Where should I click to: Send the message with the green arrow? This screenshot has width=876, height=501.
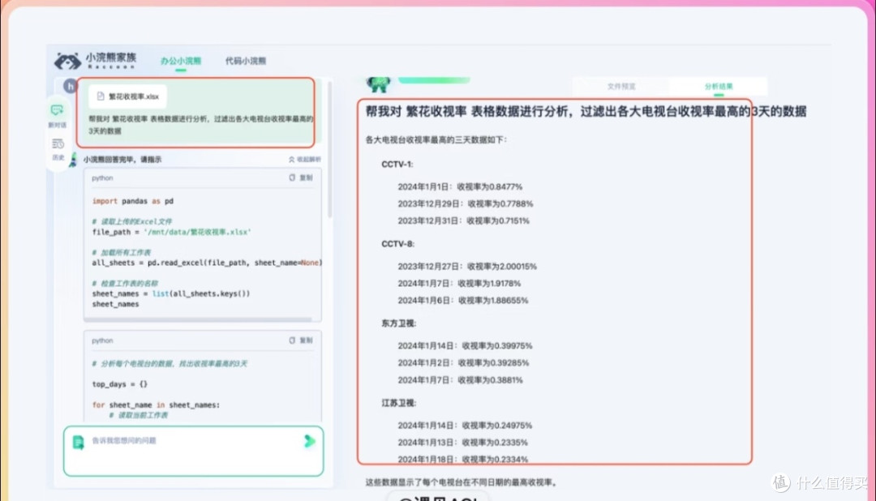tap(310, 441)
